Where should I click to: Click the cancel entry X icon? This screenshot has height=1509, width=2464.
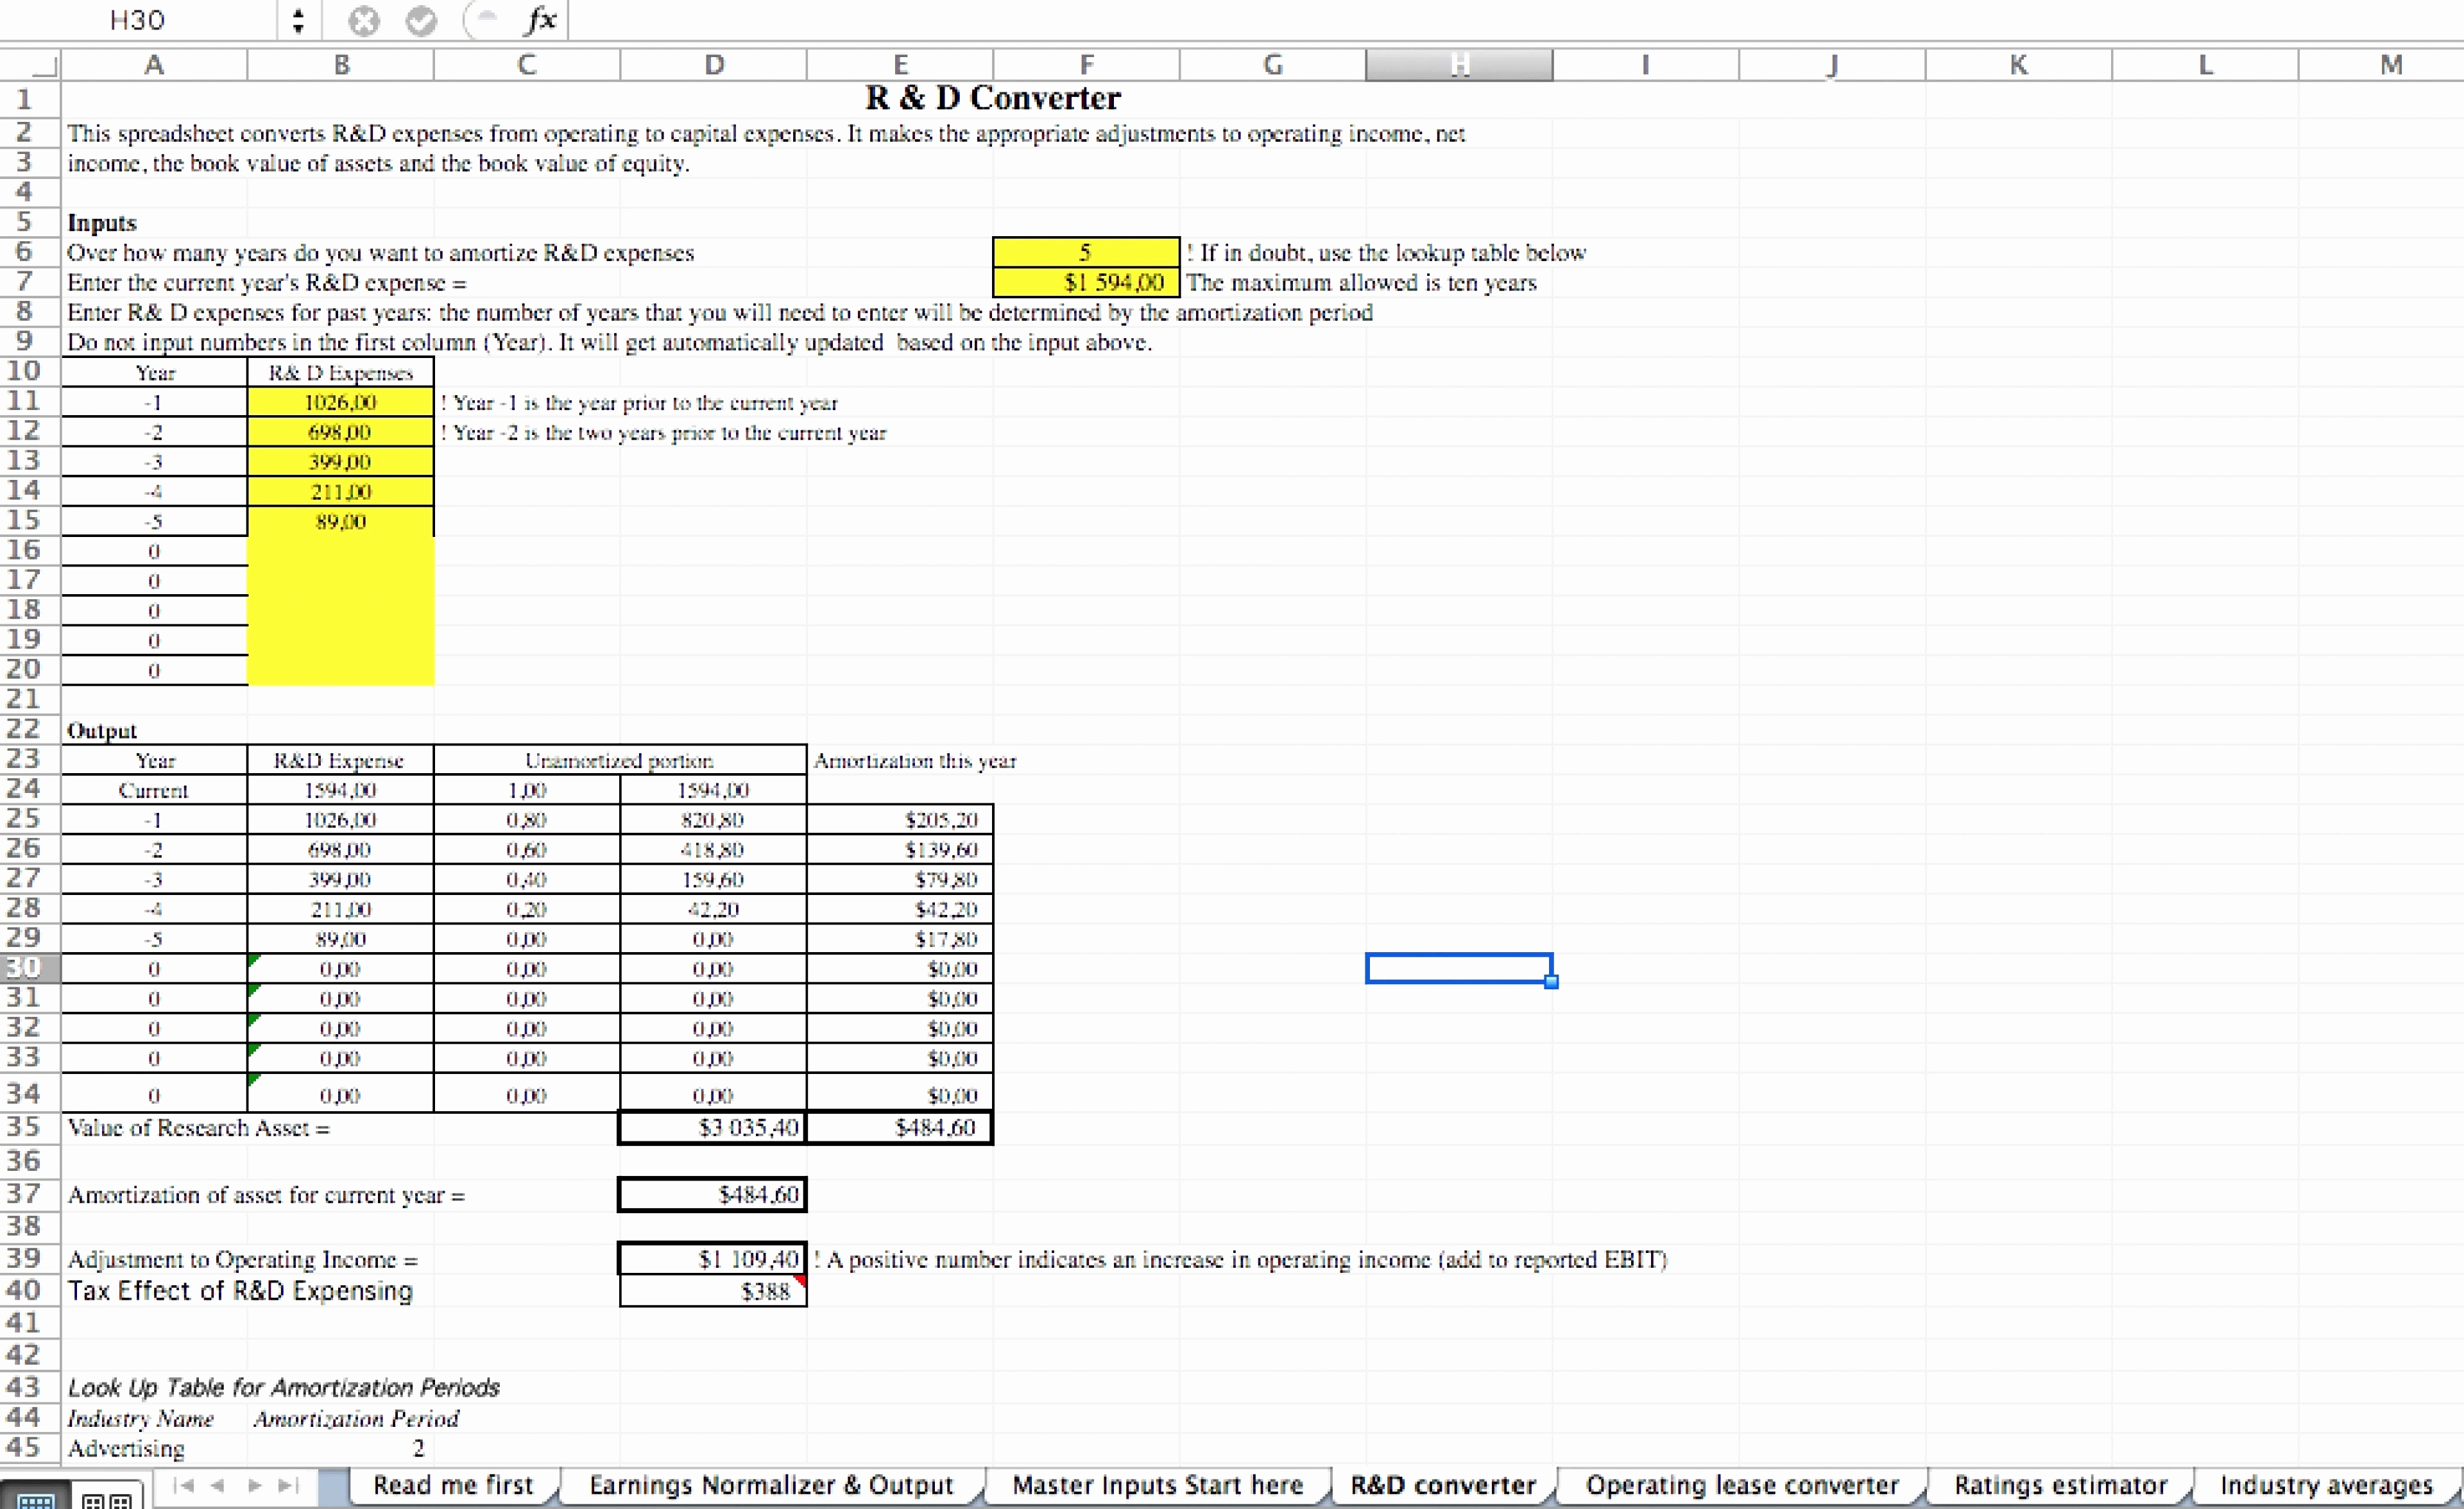coord(364,20)
